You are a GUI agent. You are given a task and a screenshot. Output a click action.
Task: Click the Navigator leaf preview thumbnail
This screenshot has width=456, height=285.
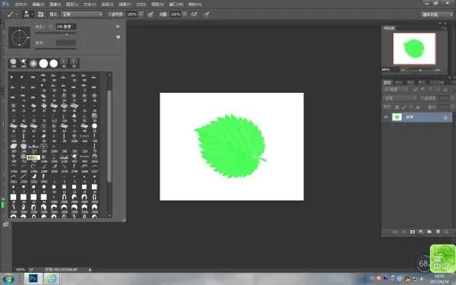[414, 49]
